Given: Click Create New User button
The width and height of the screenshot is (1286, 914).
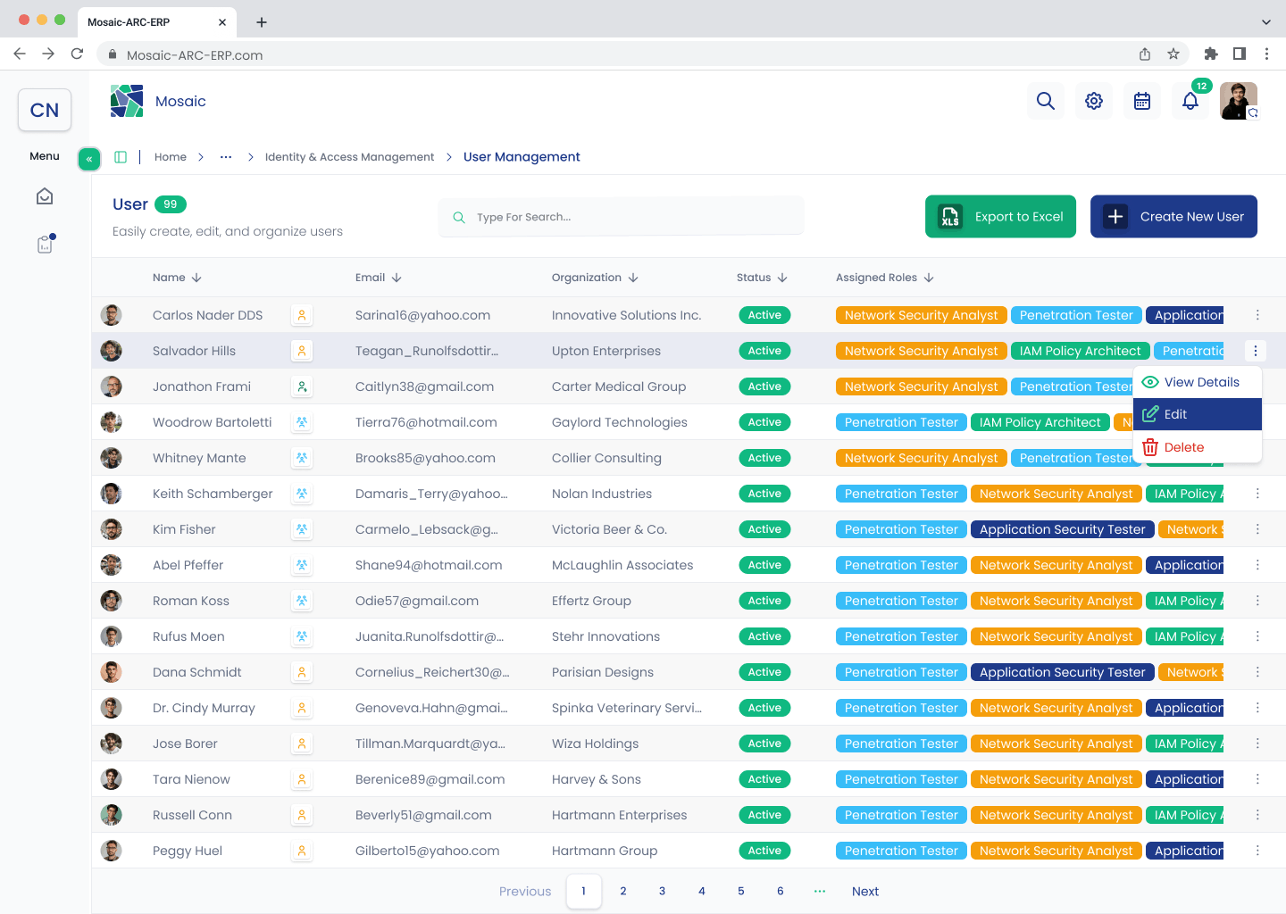Looking at the screenshot, I should click(x=1173, y=217).
